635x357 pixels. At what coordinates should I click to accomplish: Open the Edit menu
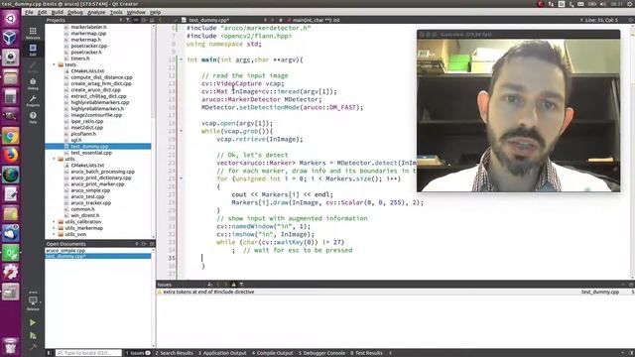[x=42, y=12]
